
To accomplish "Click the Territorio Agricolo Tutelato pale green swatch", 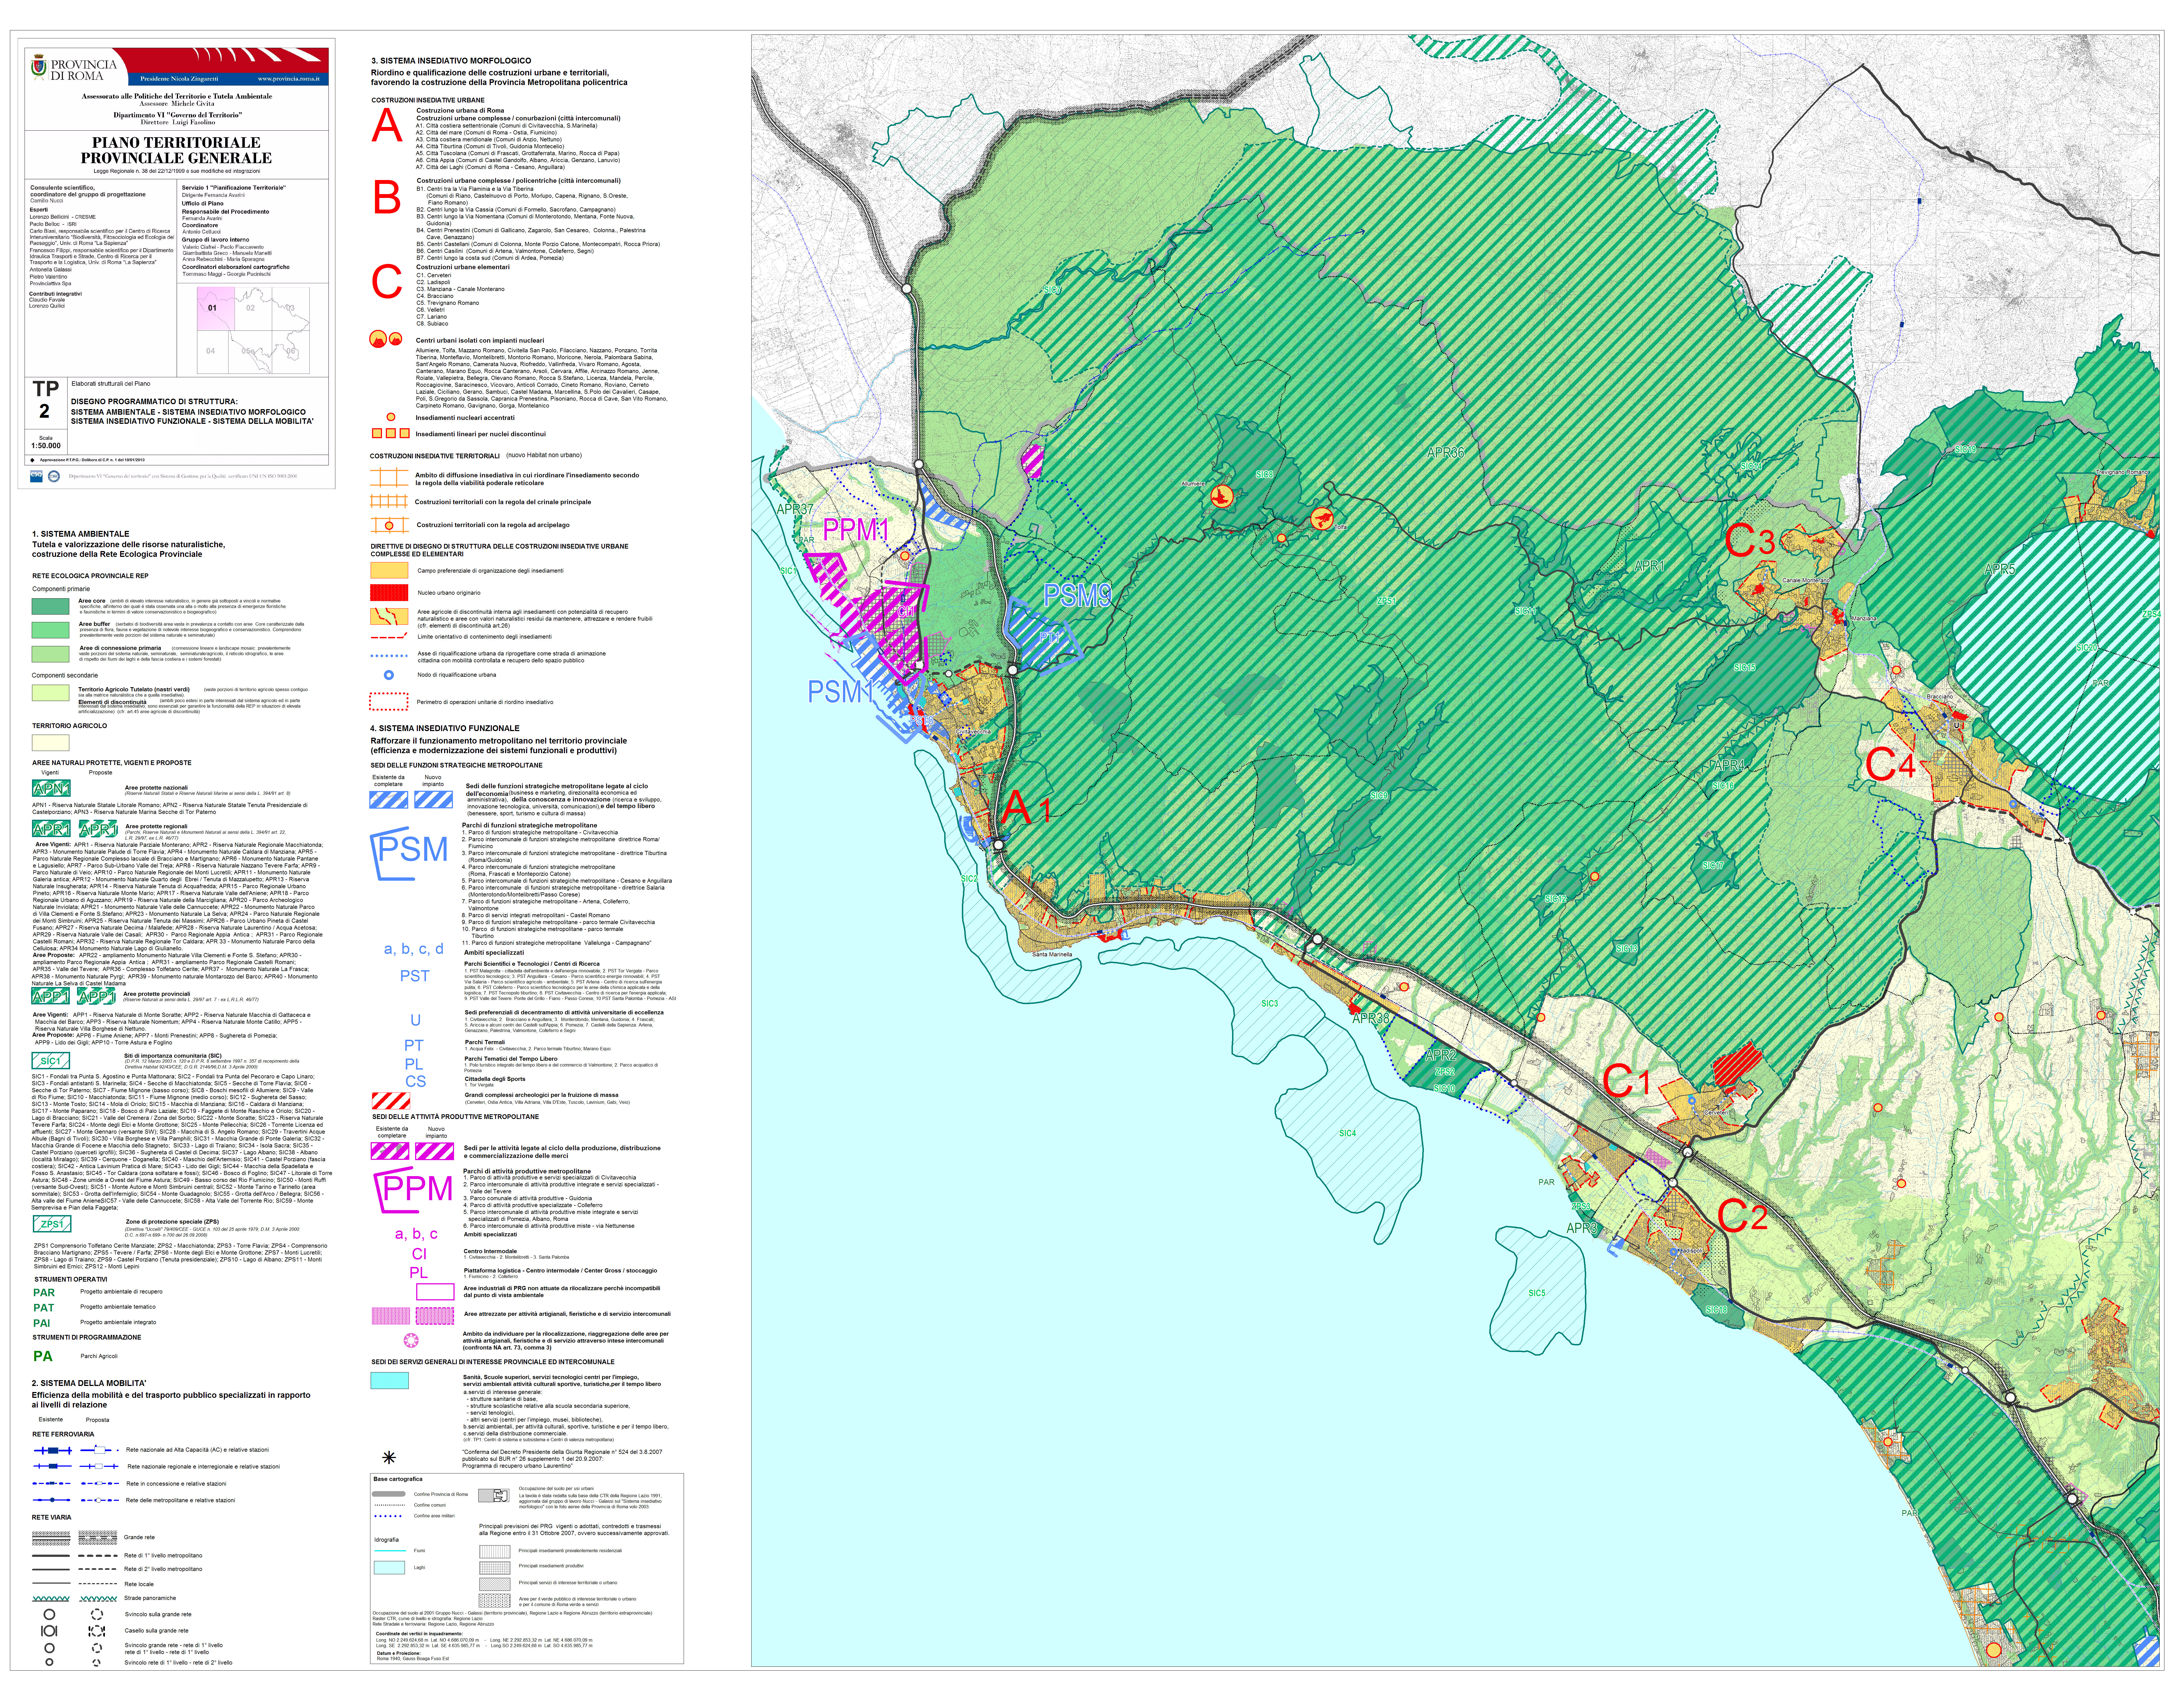I will click(51, 692).
